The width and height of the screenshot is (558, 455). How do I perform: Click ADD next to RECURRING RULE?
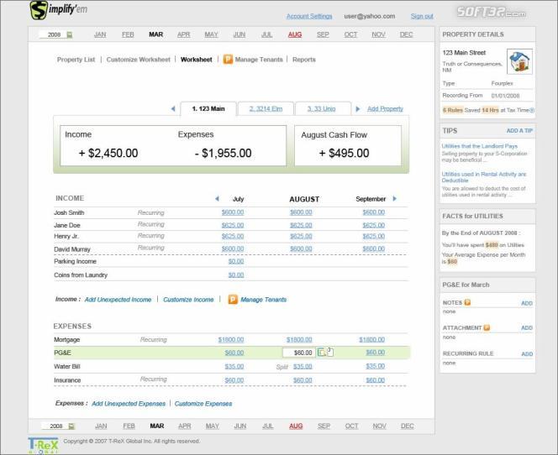(527, 354)
